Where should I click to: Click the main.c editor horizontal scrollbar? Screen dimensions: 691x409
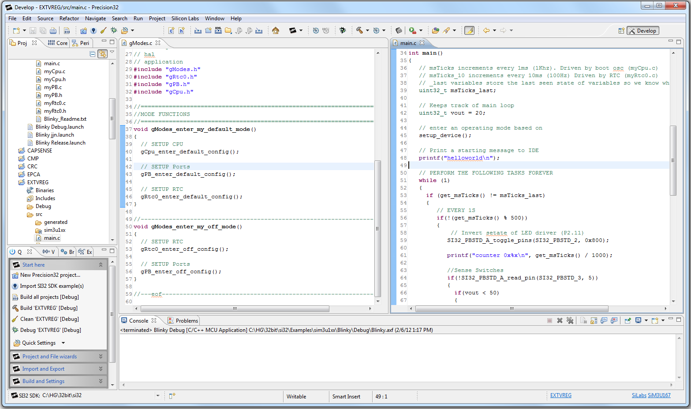(512, 309)
